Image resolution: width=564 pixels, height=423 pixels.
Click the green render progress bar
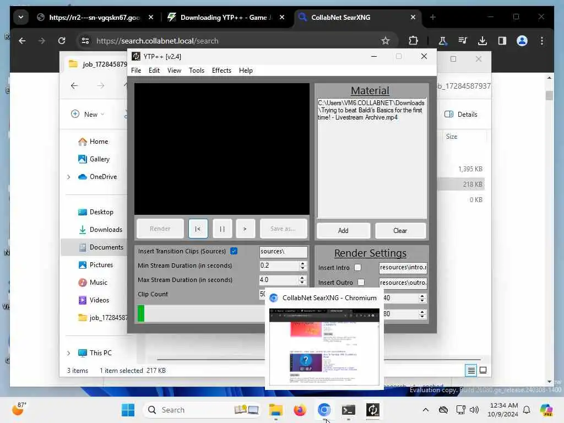(200, 313)
